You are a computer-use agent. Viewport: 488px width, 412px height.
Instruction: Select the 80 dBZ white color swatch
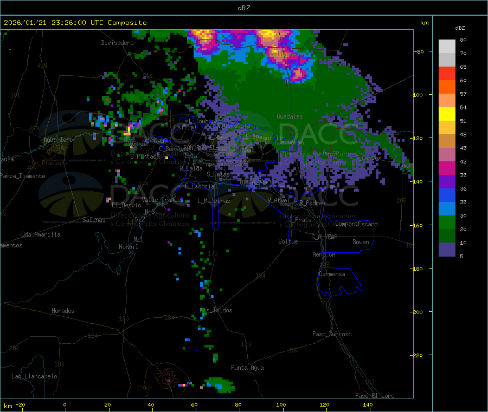click(x=447, y=47)
